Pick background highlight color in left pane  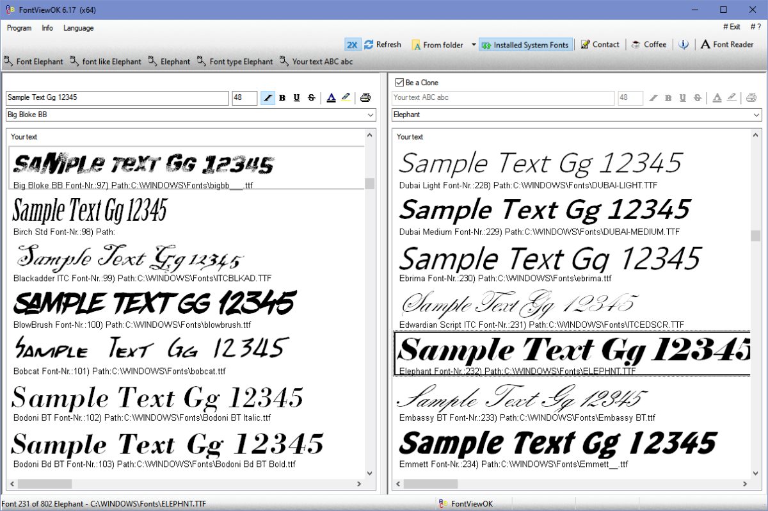(x=346, y=98)
